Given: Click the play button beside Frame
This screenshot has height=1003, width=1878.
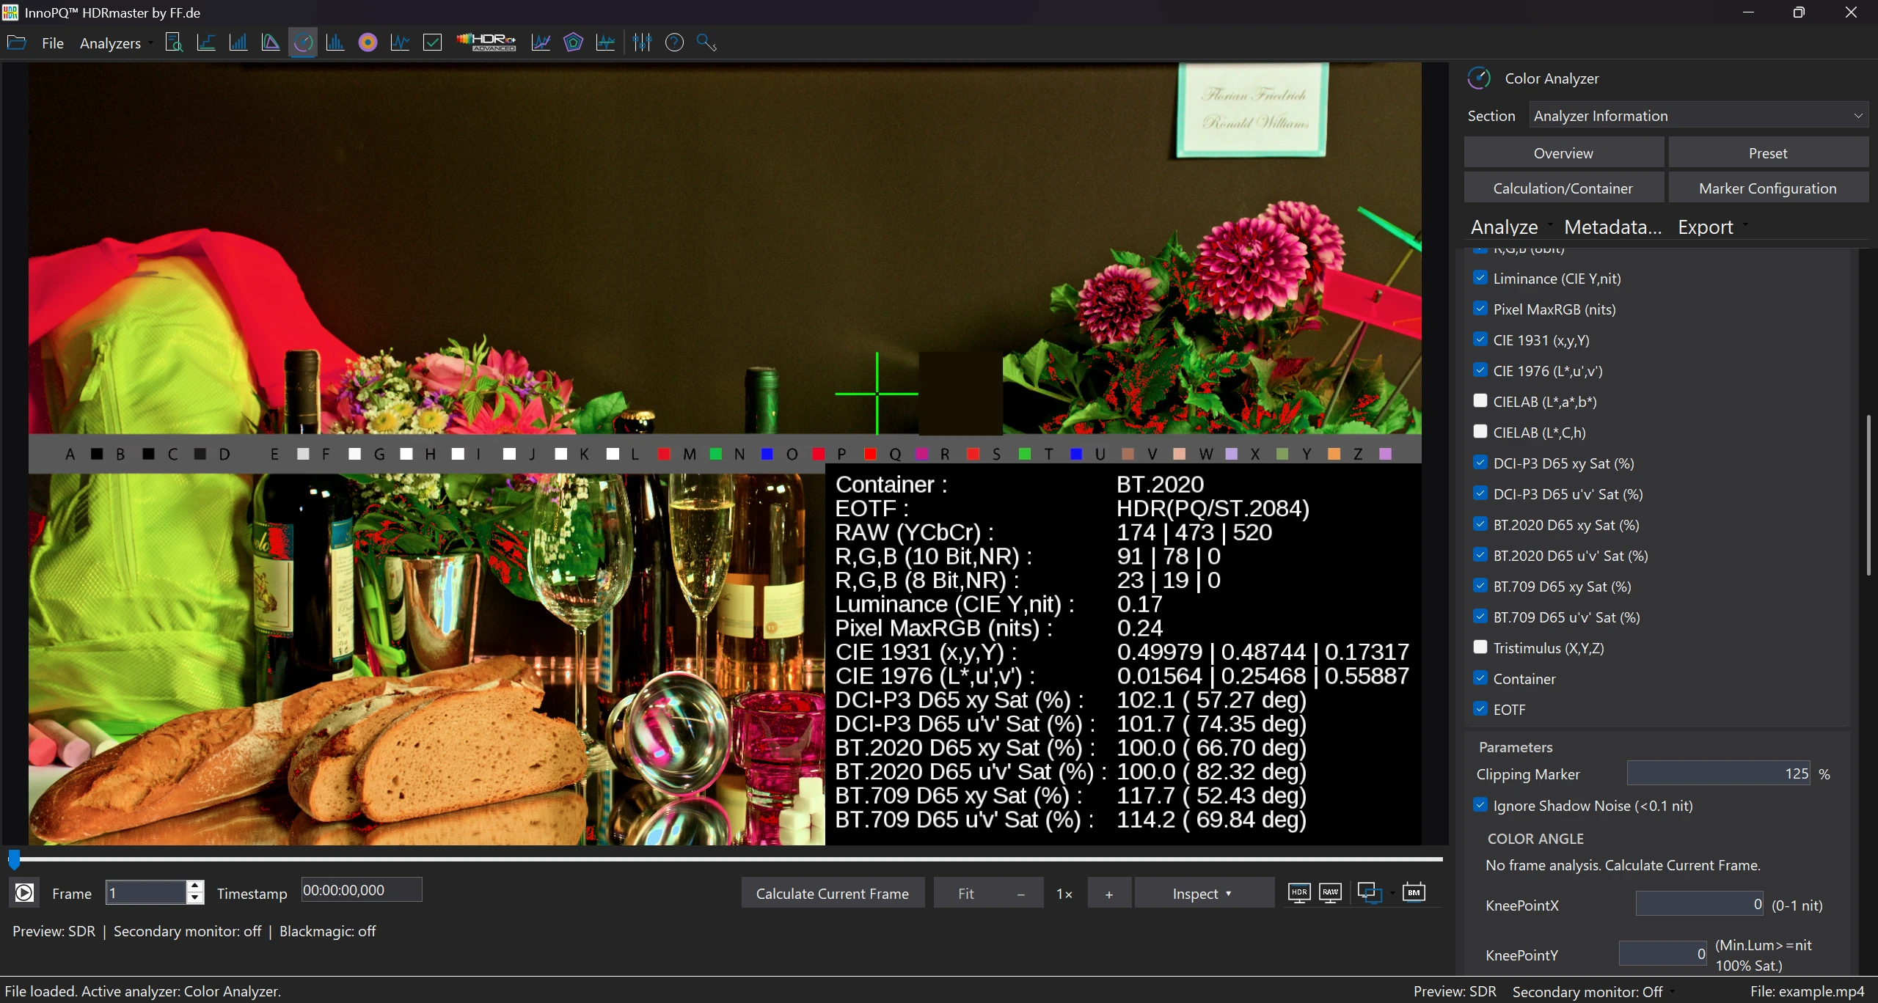Looking at the screenshot, I should click(x=24, y=892).
